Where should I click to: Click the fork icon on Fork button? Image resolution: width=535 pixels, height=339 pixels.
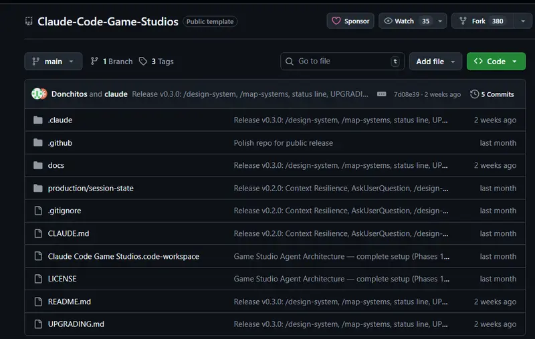463,21
